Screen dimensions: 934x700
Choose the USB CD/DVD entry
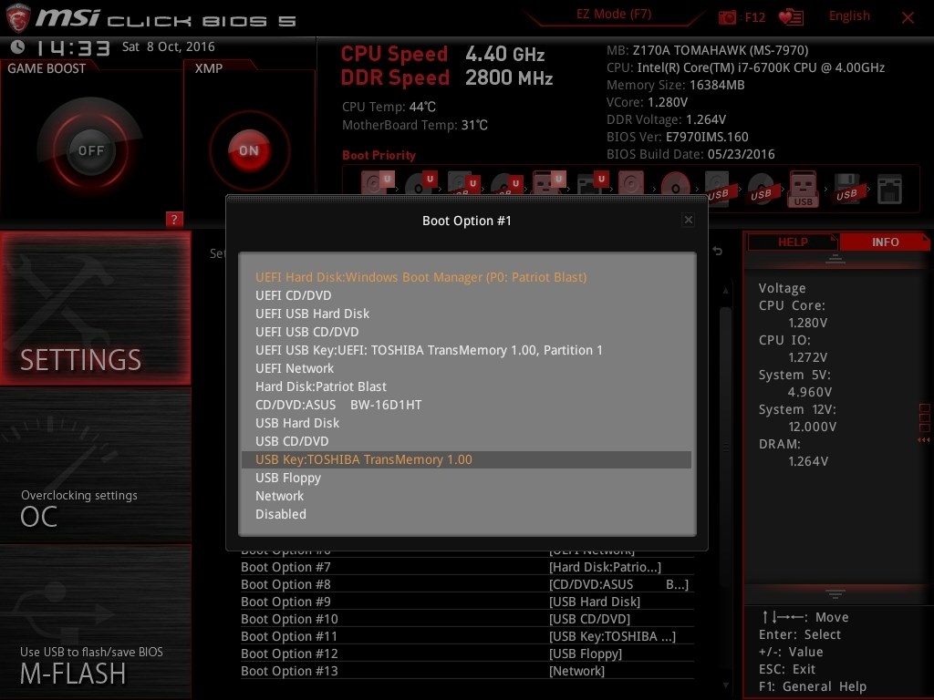click(x=466, y=441)
